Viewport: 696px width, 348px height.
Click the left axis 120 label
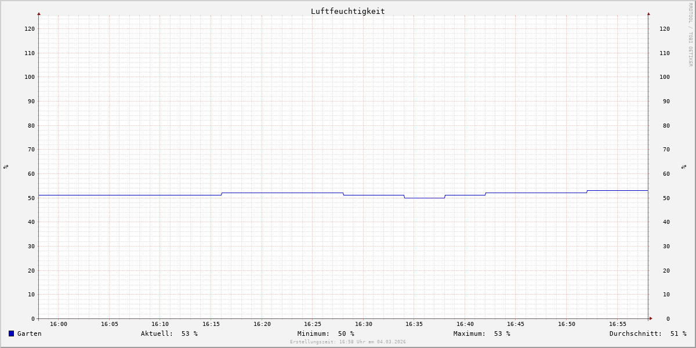30,29
